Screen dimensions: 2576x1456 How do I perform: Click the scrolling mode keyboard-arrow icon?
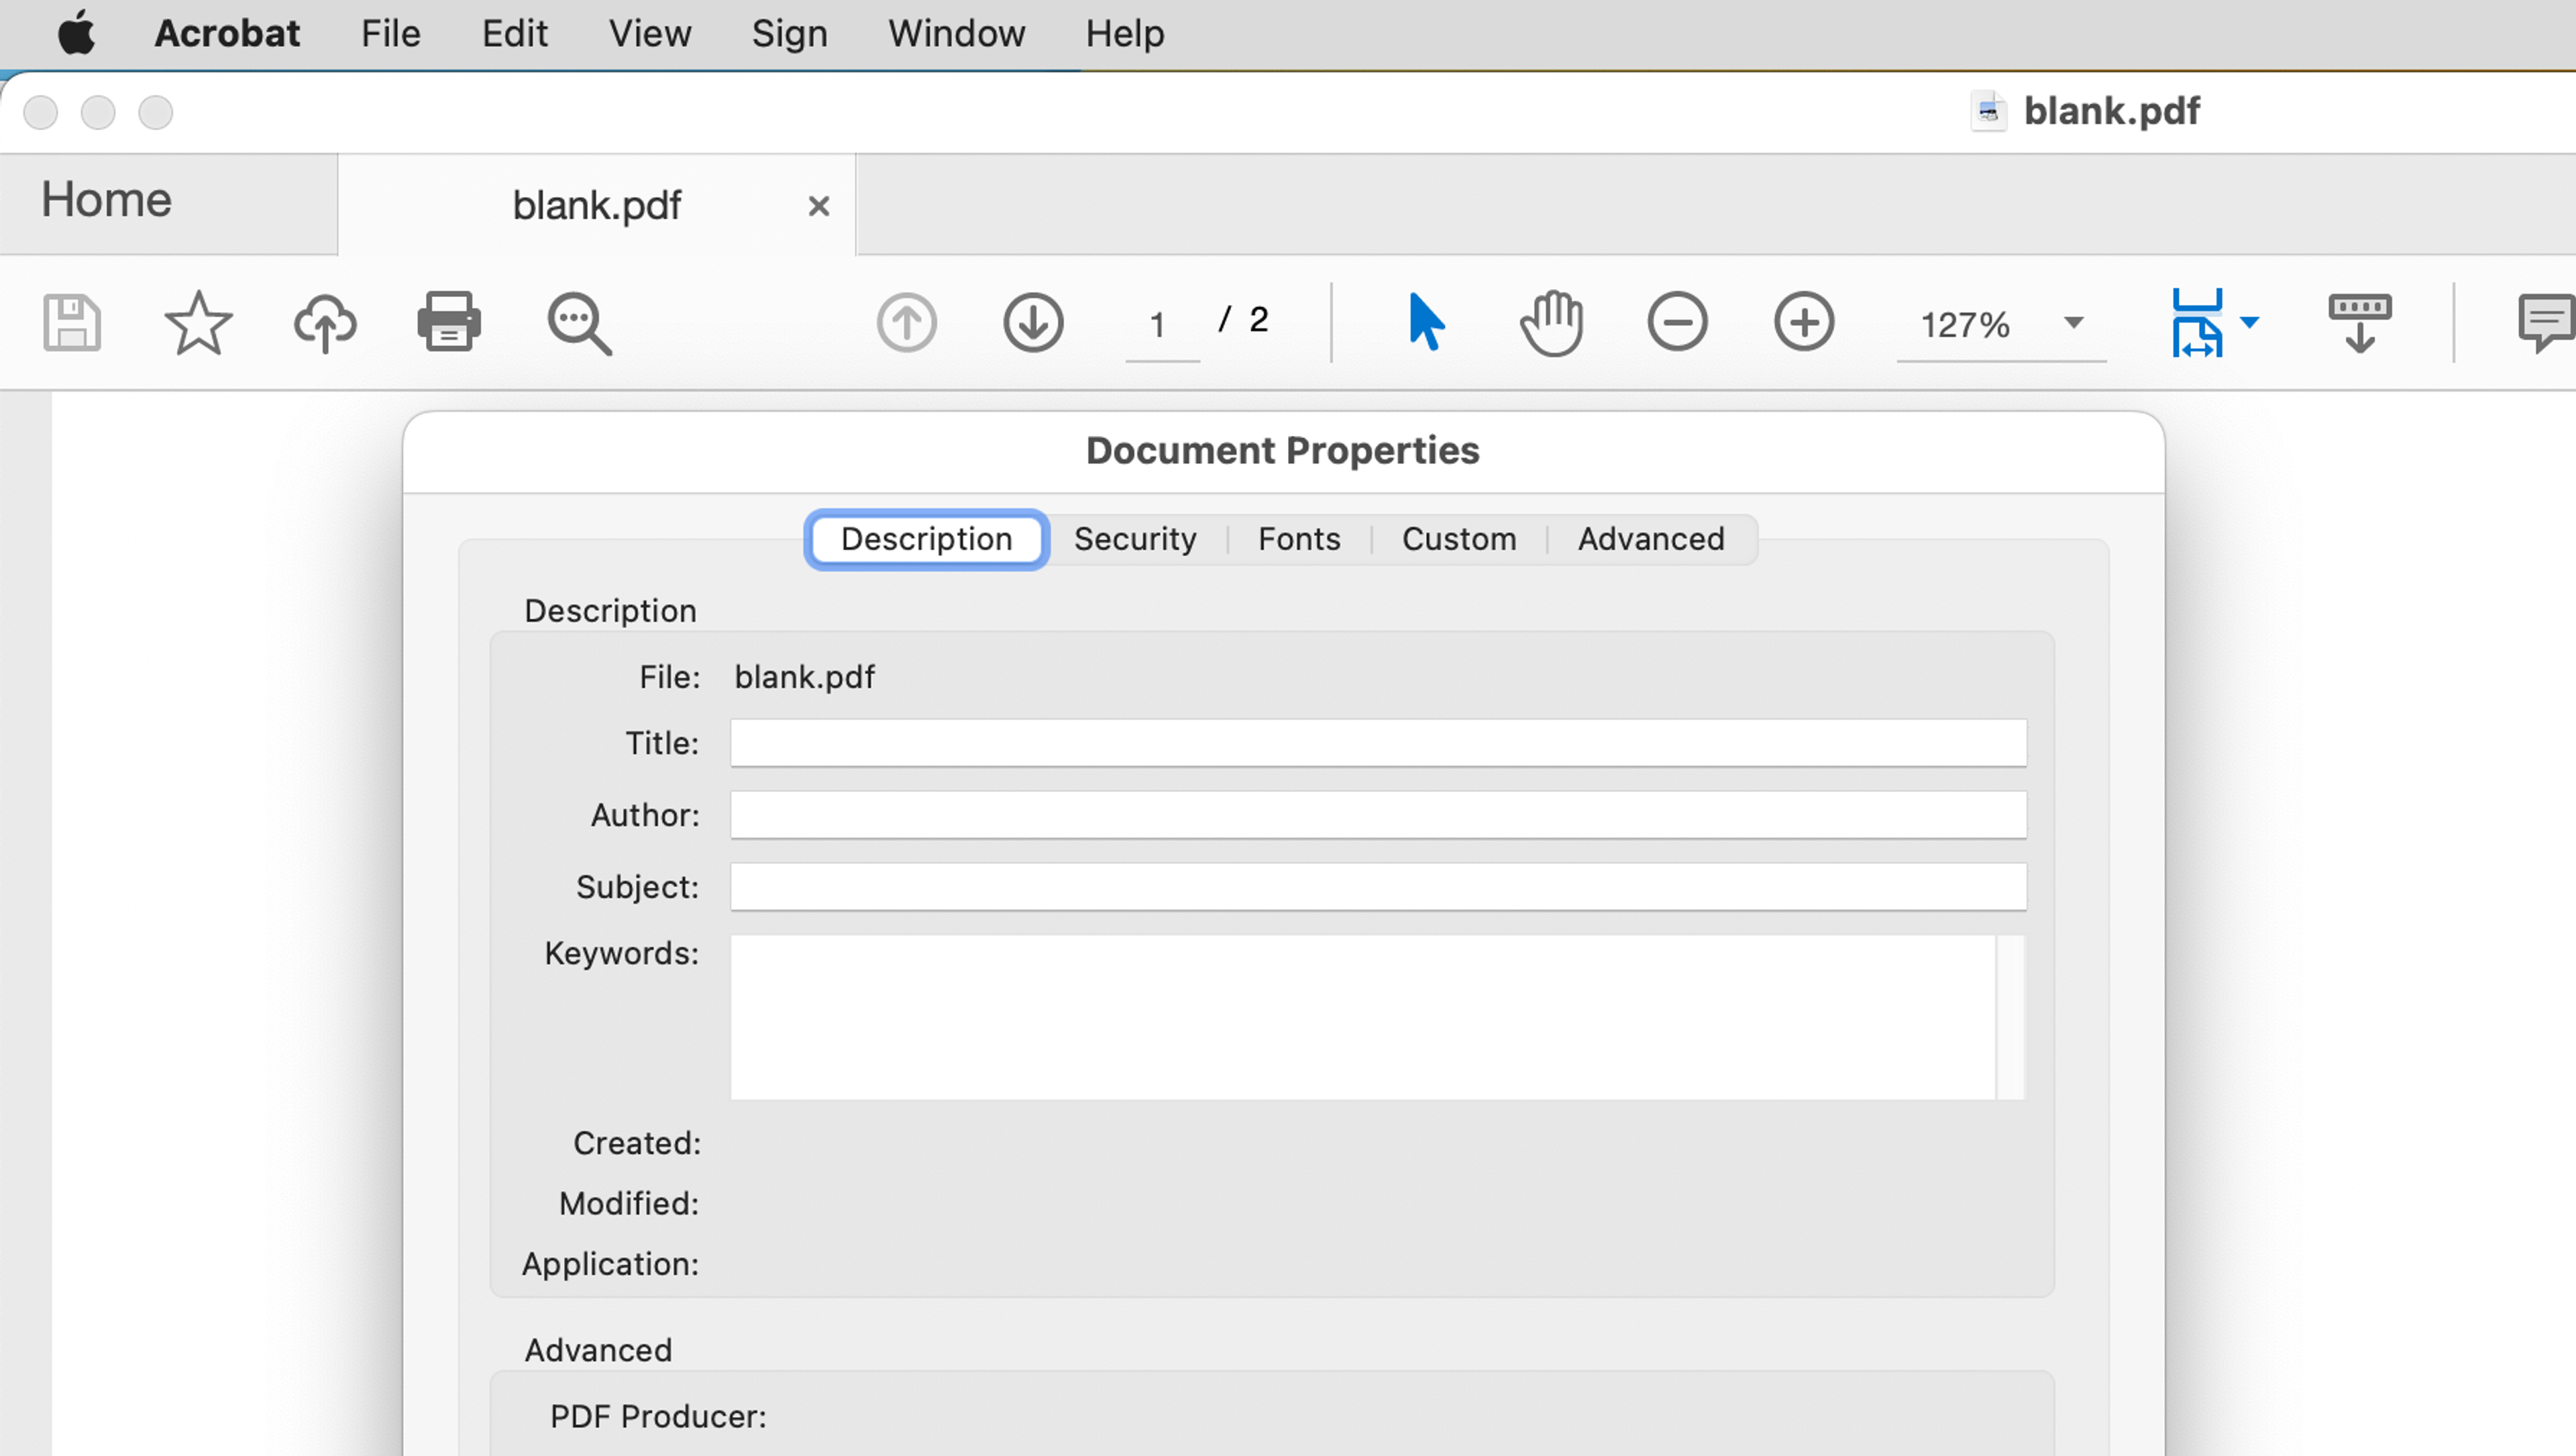[x=2360, y=322]
